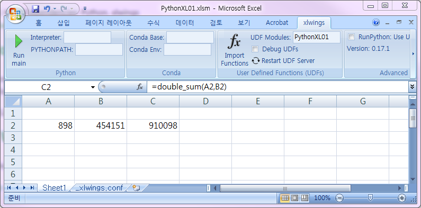The height and width of the screenshot is (208, 421).
Task: Click the Import Functions fx icon
Action: [234, 42]
